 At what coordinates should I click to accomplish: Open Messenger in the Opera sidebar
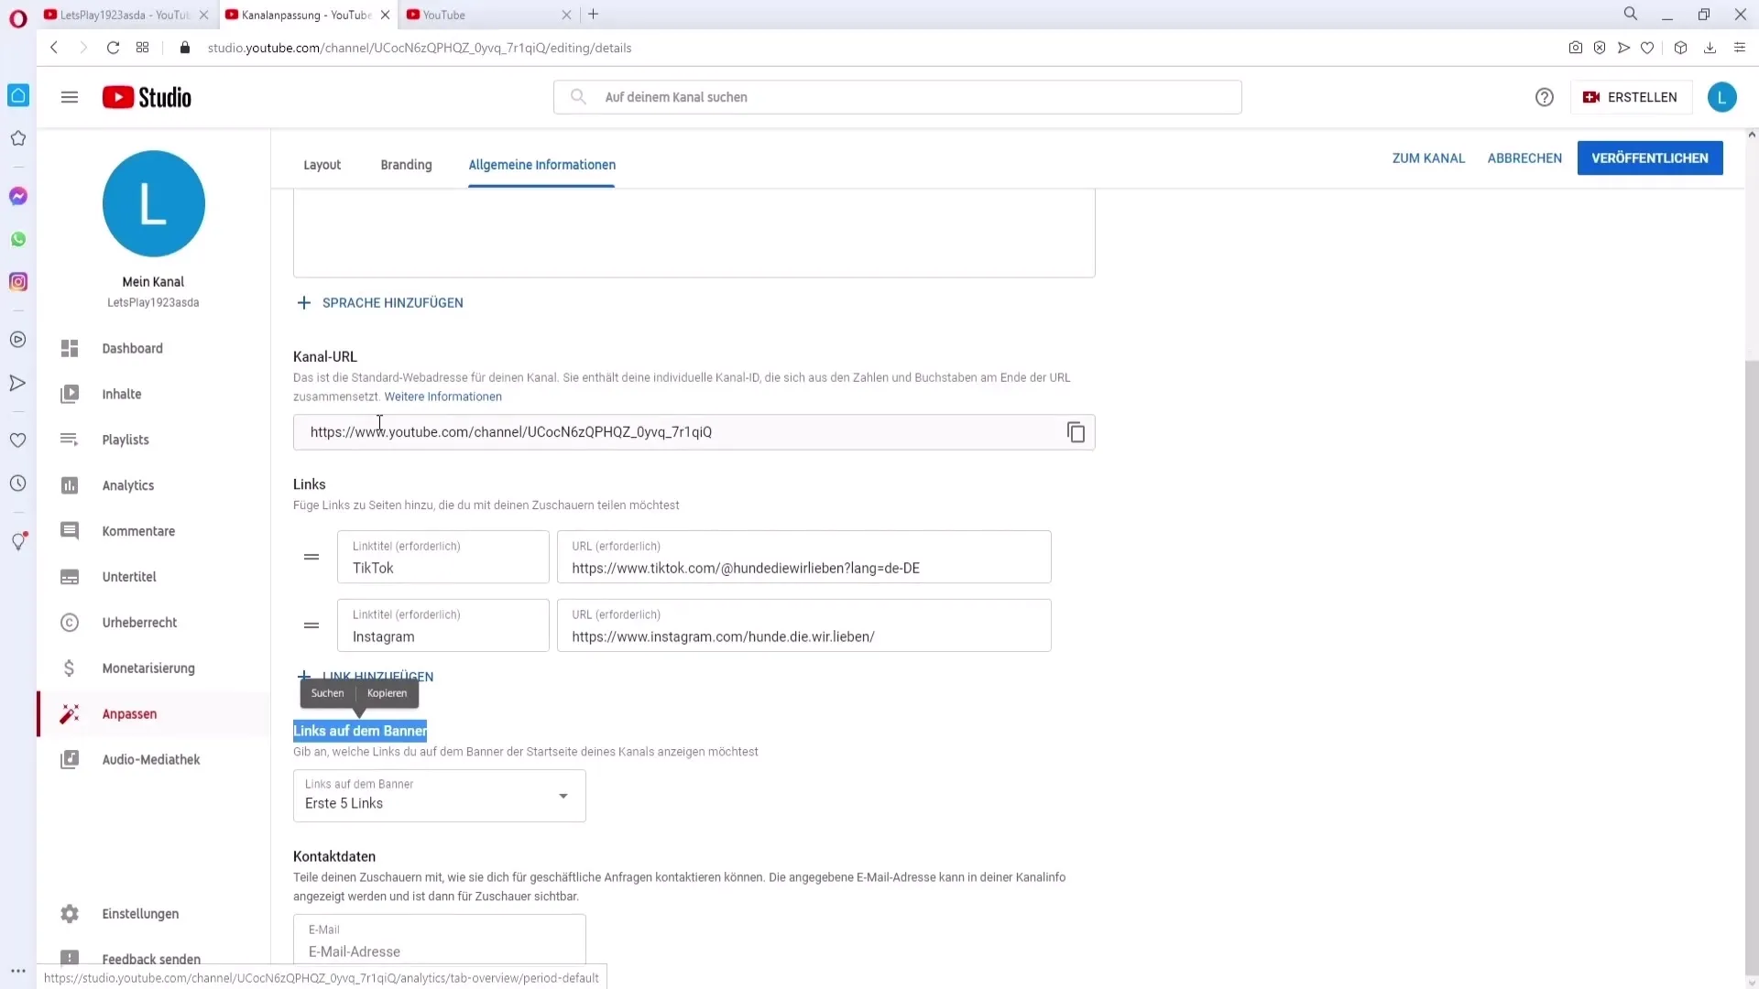(x=18, y=196)
